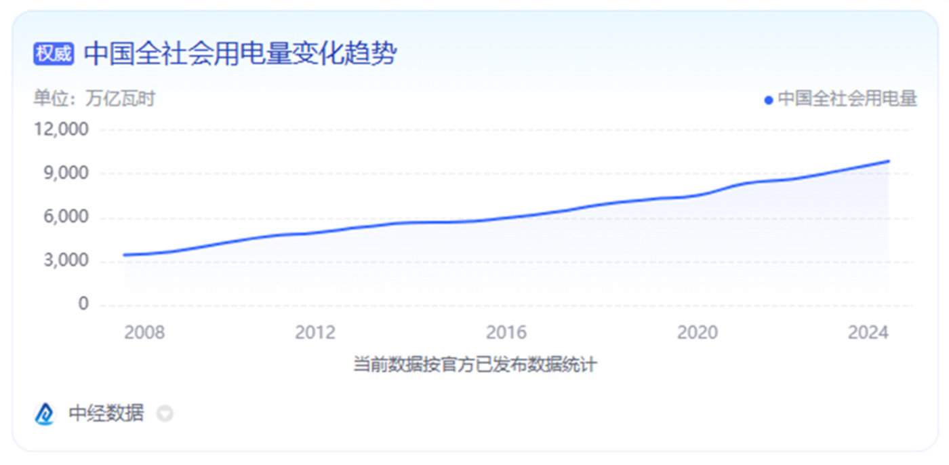Viewport: 949px width, 465px height.
Task: Expand the dropdown arrow beside 中经数据
Action: (x=165, y=413)
